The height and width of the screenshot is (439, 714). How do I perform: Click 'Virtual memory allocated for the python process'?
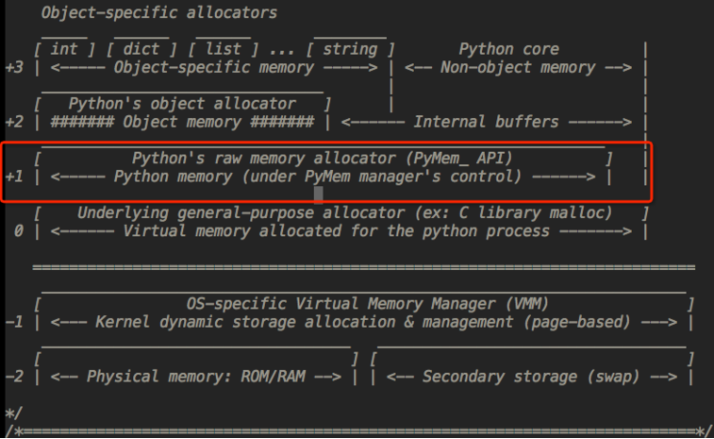[x=336, y=231]
